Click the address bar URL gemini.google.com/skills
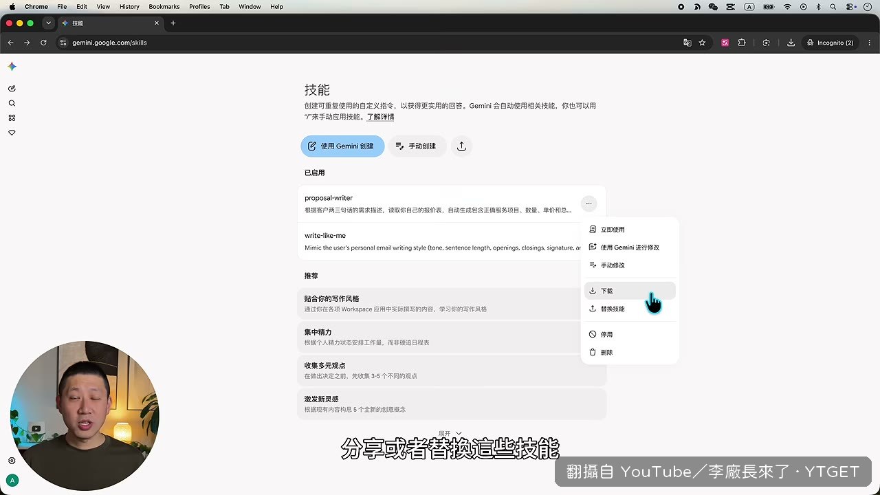Screen dimensions: 880x495 [x=110, y=43]
